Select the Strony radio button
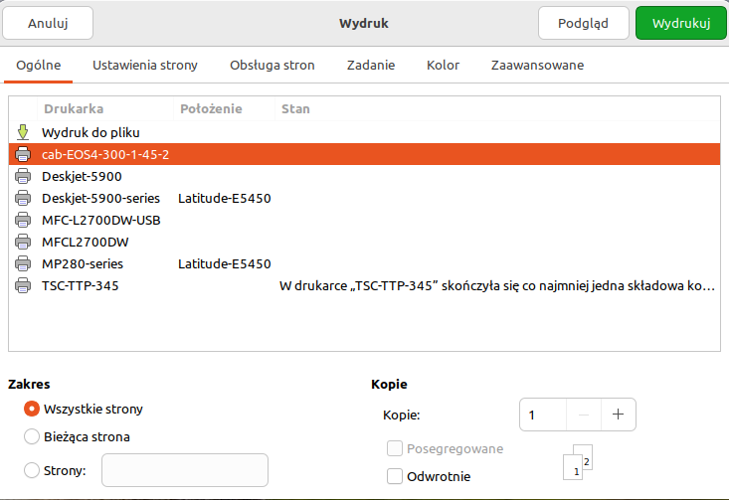The height and width of the screenshot is (500, 729). point(32,470)
